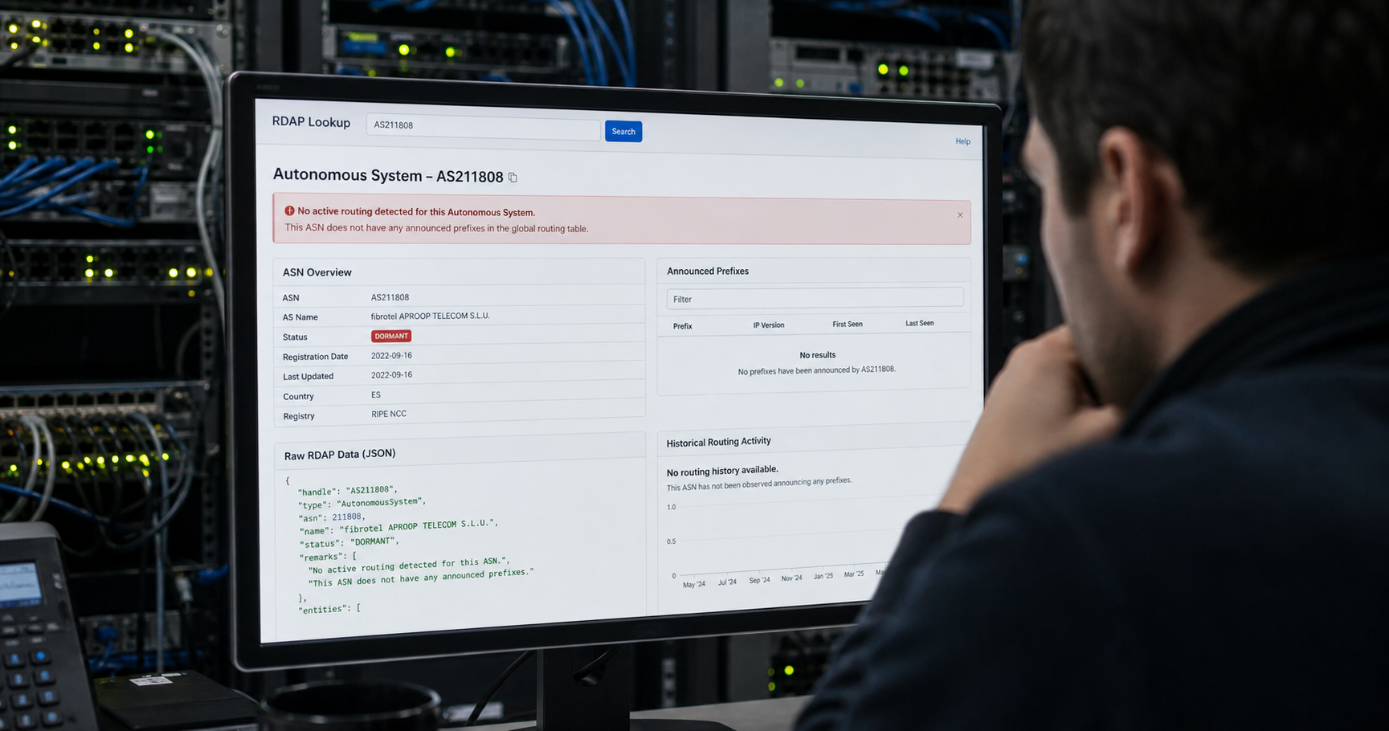Click the No routing history available text
Image resolution: width=1389 pixels, height=731 pixels.
tap(722, 471)
